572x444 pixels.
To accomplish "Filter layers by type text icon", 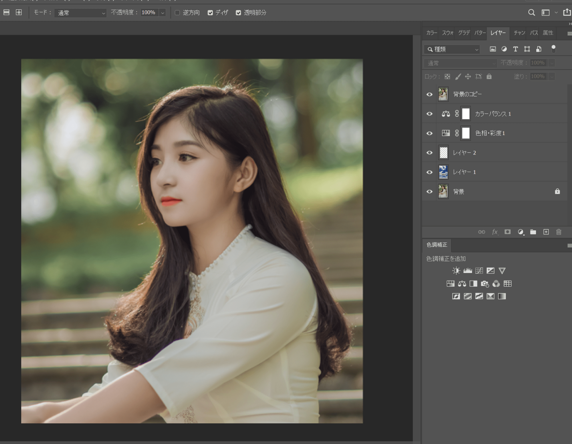I will click(x=515, y=49).
